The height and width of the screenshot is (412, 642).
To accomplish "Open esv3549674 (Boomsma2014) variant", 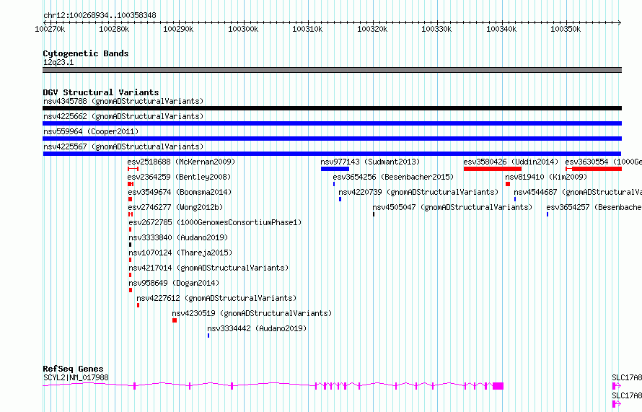I will (180, 192).
